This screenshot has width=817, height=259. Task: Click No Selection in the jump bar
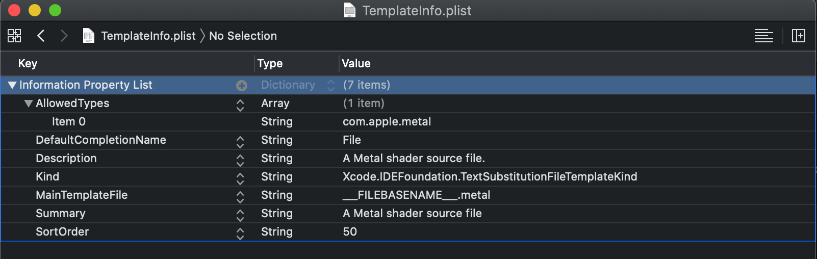tap(243, 36)
